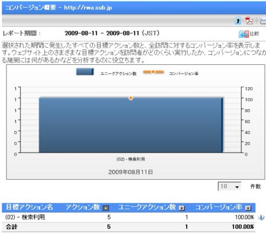Click the 目標アクション名 column header
Viewport: 266px width, 234px height.
(x=30, y=207)
